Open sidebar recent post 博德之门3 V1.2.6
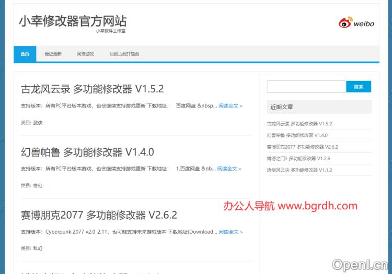Screen dimensions: 392x274 [x=298, y=159]
